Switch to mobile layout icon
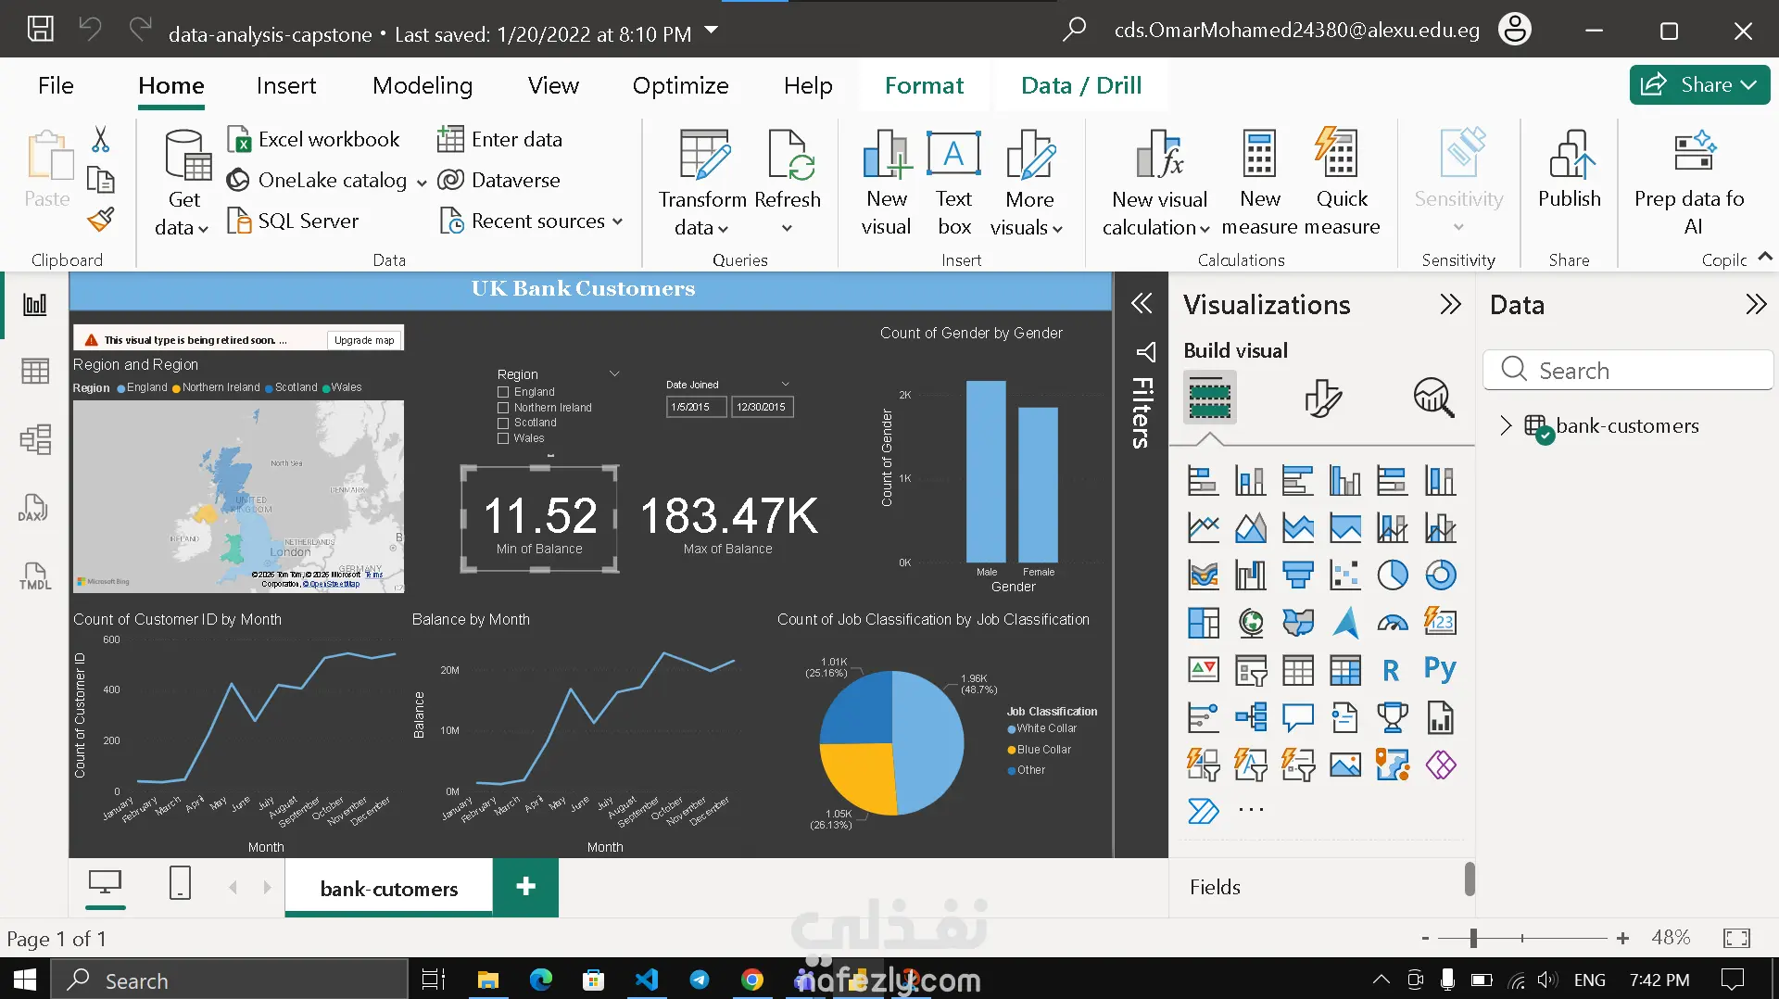The height and width of the screenshot is (999, 1779). click(180, 882)
